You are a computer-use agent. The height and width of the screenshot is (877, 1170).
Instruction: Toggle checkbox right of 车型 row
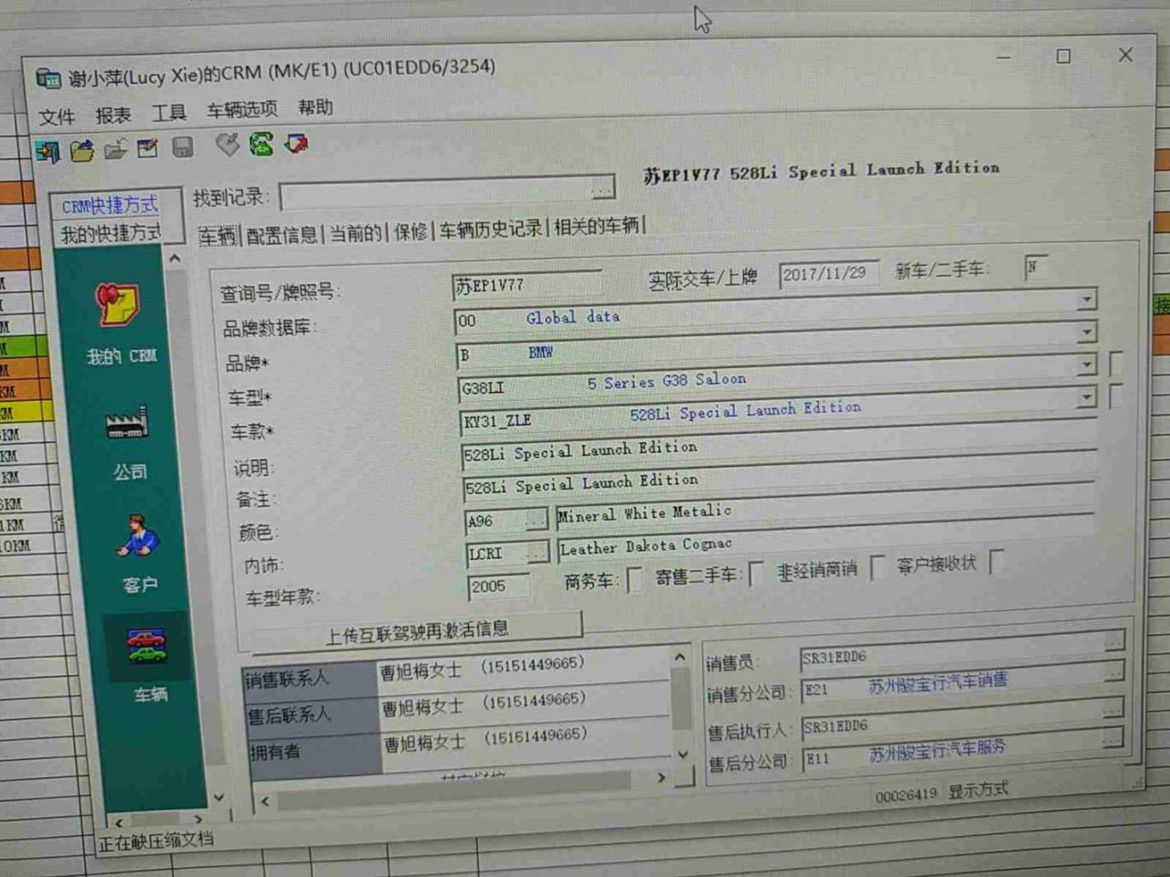(x=1116, y=363)
